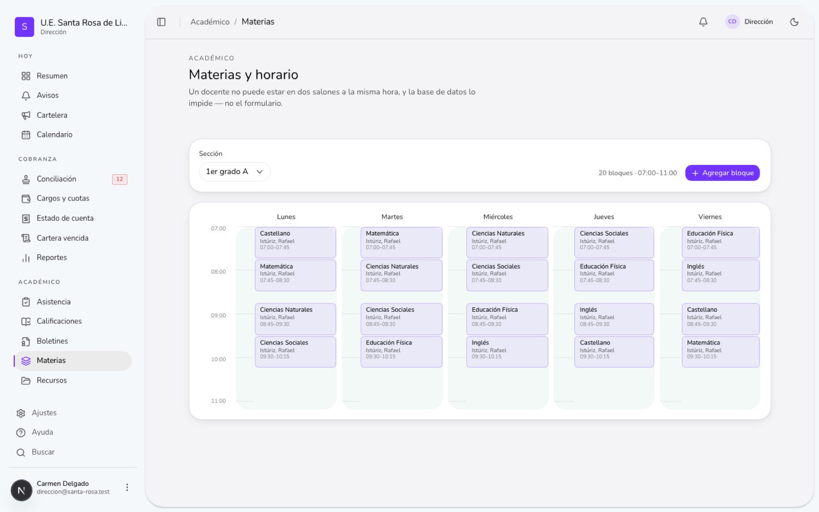Open Miércoles Ciencias Naturales 07:00–07:45 block

click(507, 243)
